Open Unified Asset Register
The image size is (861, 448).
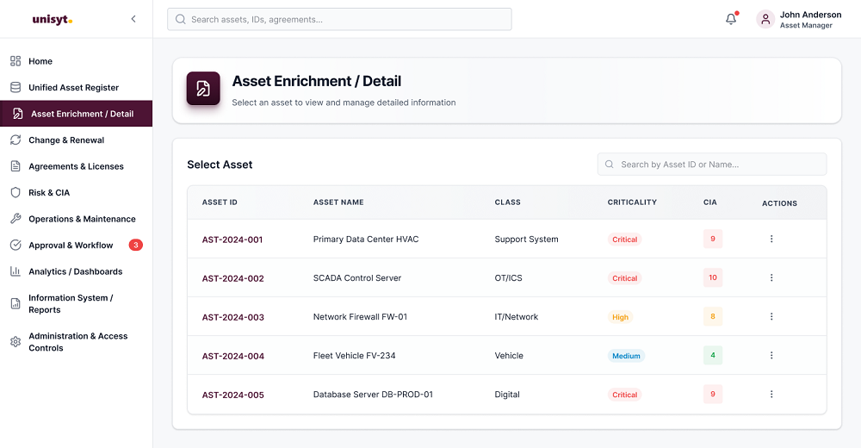[x=77, y=87]
